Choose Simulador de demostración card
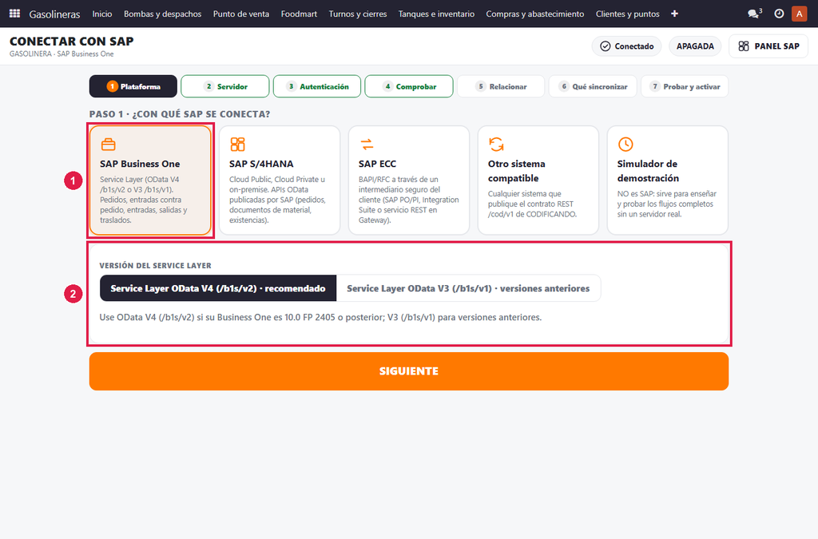This screenshot has height=539, width=818. tap(668, 180)
